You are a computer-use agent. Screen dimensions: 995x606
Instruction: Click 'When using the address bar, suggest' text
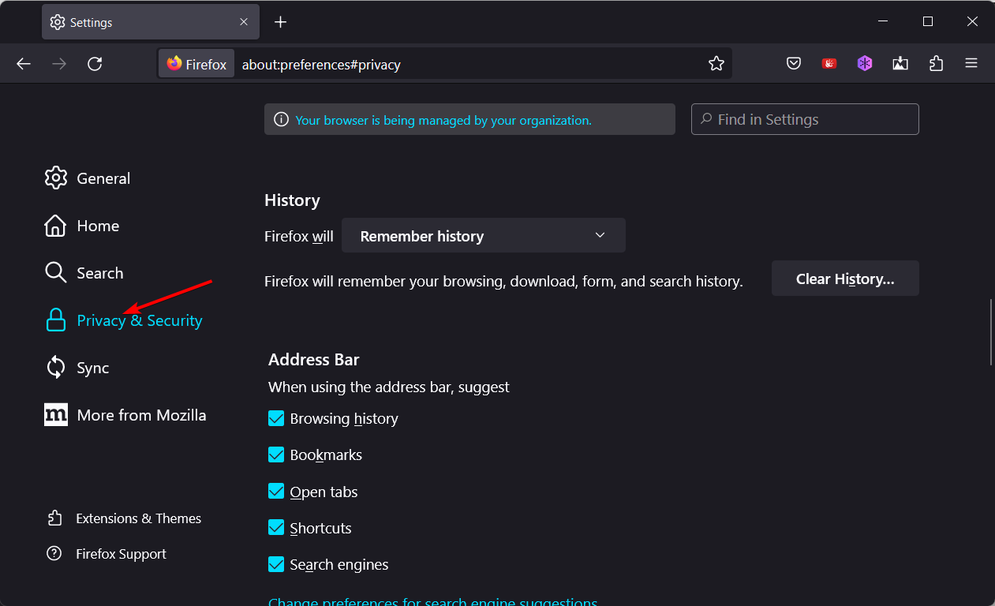pyautogui.click(x=389, y=387)
